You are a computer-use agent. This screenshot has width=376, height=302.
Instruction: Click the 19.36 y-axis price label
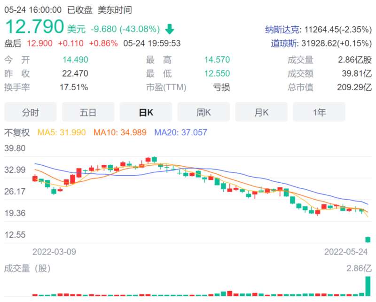tap(15, 213)
